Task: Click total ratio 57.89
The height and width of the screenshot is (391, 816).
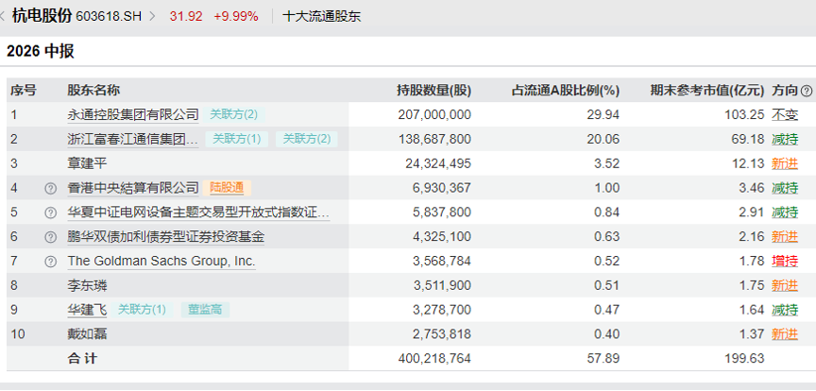Action: 604,359
